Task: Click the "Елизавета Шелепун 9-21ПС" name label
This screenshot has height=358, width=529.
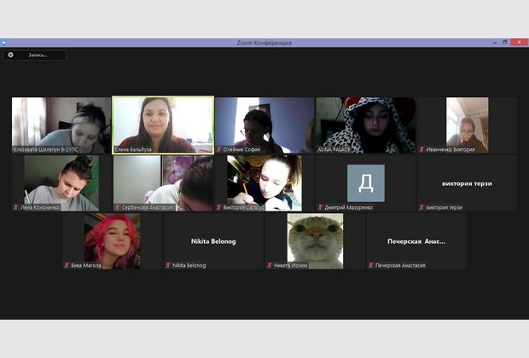Action: pos(45,149)
